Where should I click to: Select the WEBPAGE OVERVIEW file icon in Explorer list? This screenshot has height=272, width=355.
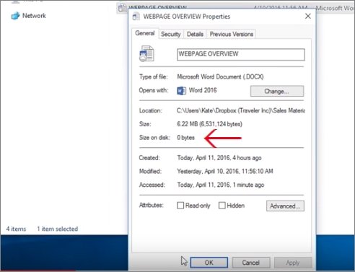(122, 8)
